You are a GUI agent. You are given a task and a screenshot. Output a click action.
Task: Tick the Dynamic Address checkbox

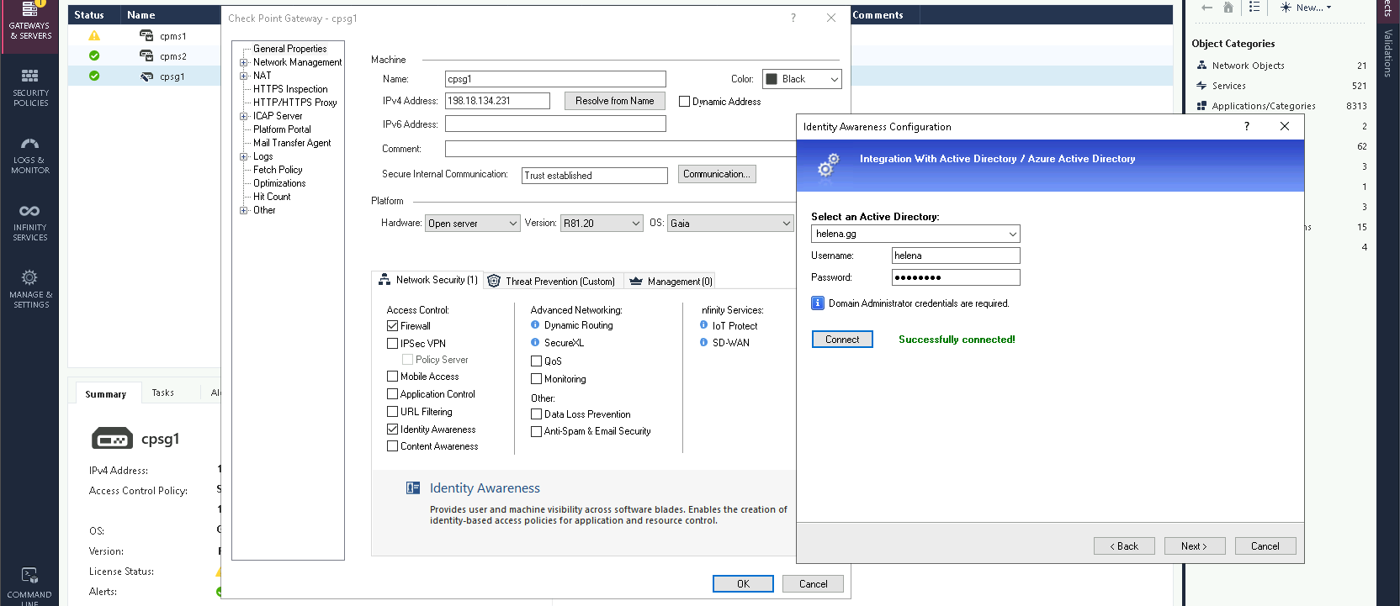tap(684, 102)
